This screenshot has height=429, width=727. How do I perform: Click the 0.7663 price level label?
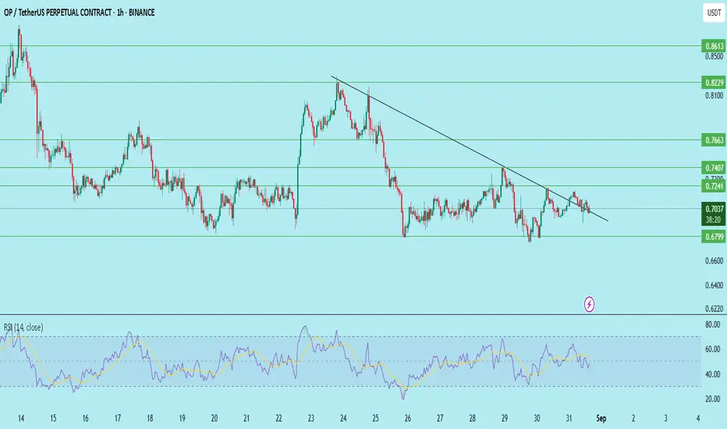(x=714, y=140)
